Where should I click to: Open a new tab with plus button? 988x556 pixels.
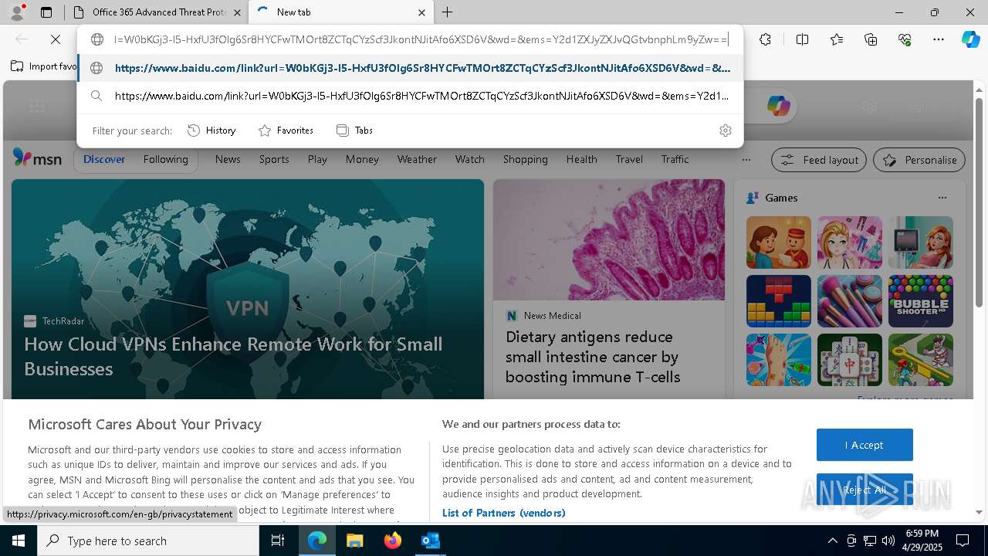point(448,12)
